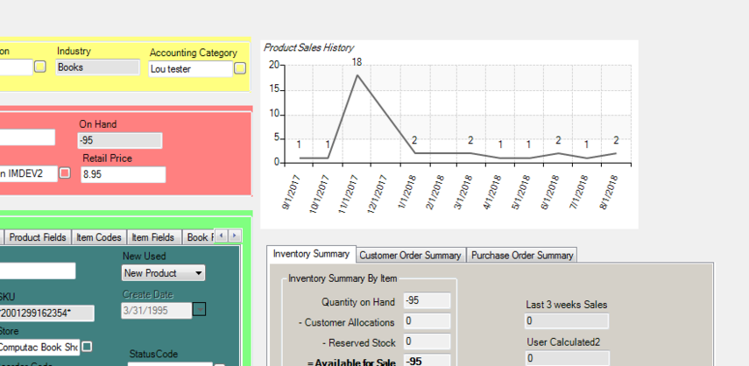The image size is (749, 366).
Task: Click small lookup button left of Industry
Action: point(40,67)
